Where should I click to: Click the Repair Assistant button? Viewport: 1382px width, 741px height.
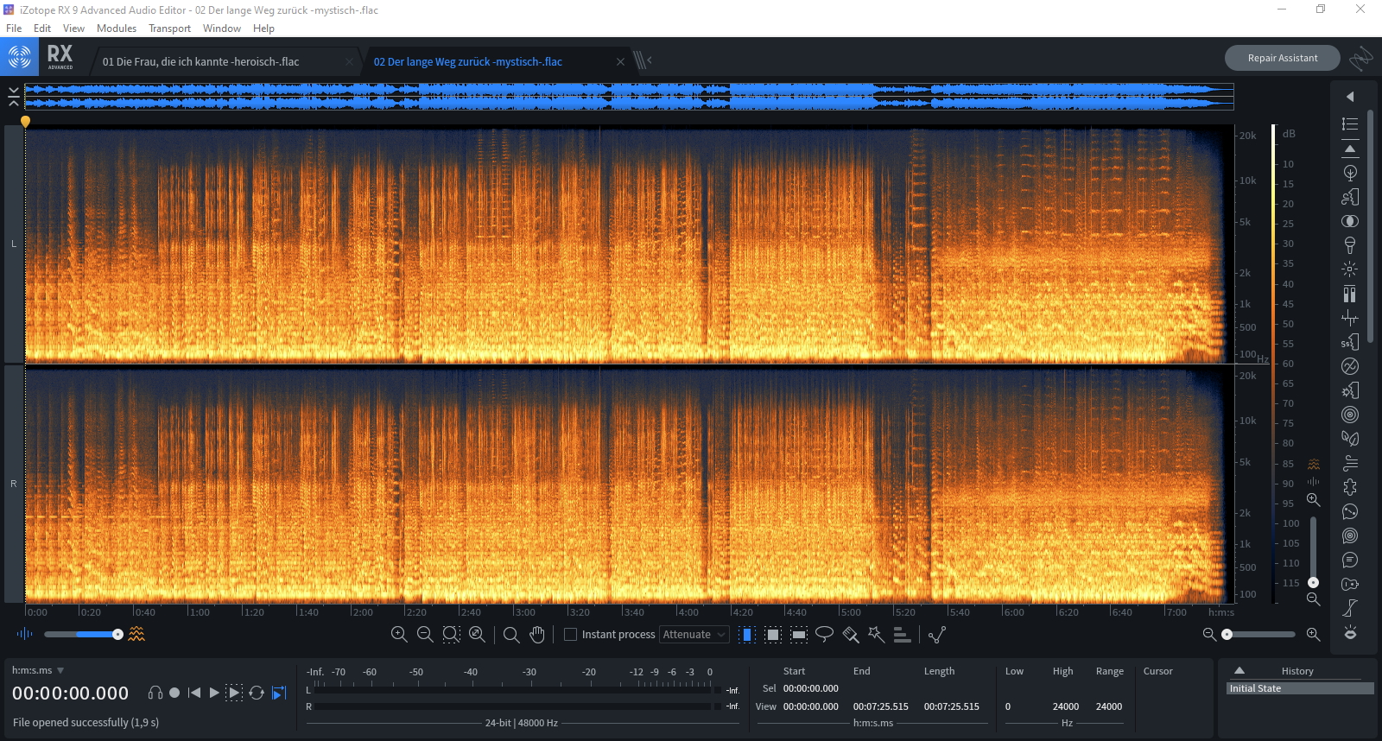[1282, 58]
